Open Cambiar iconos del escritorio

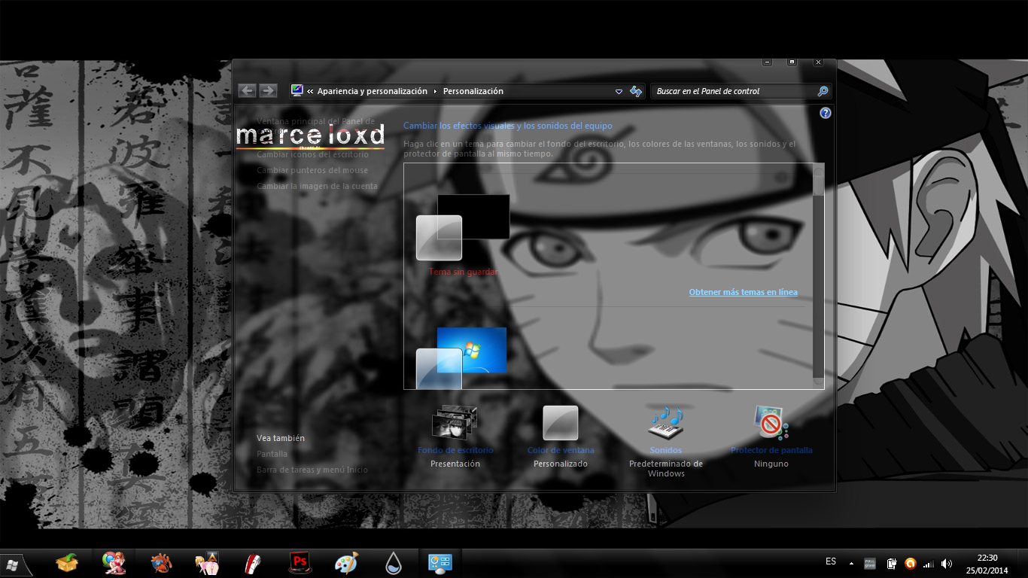[312, 154]
